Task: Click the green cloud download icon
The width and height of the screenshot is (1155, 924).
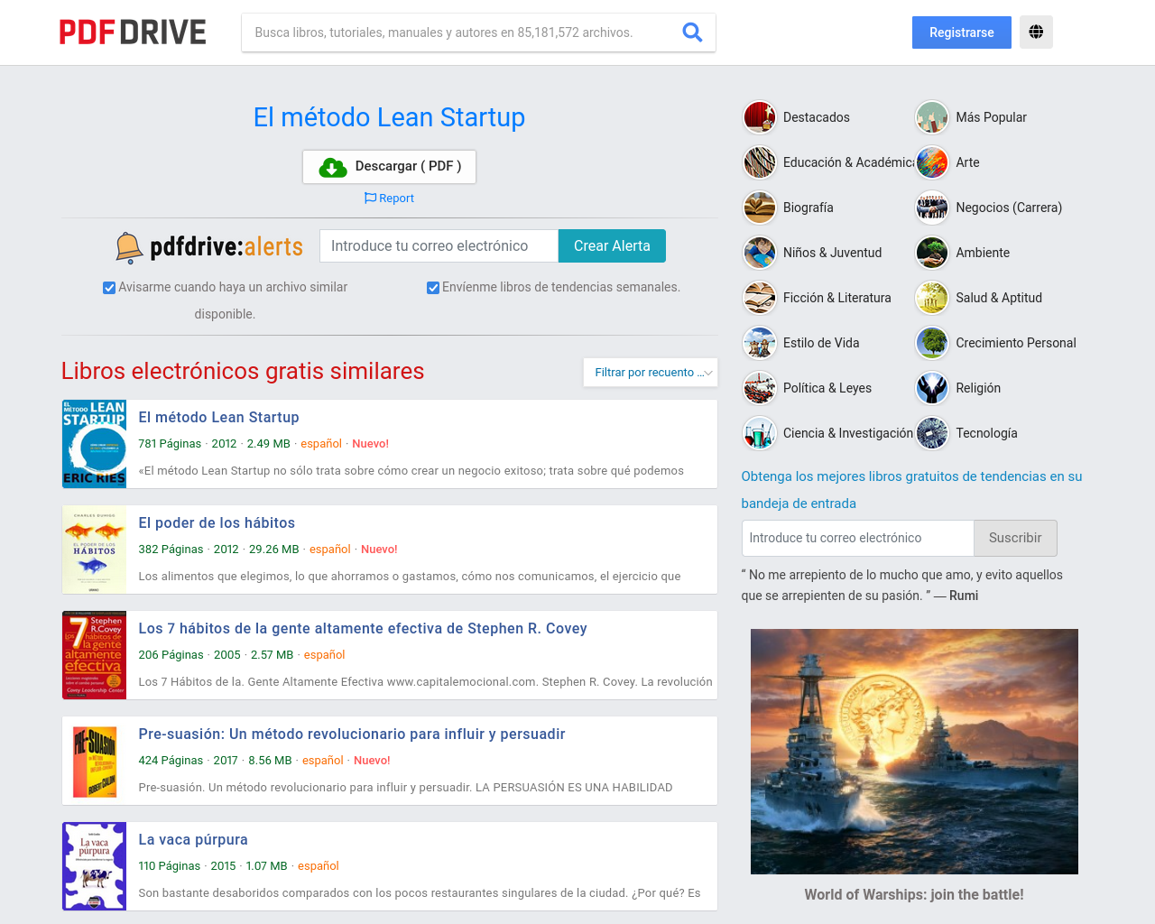Action: coord(333,167)
